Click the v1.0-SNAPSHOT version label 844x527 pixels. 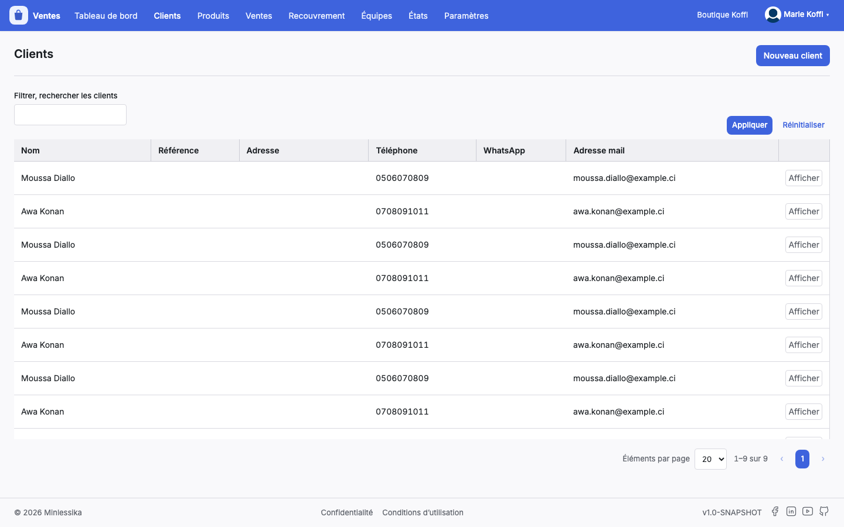point(732,512)
